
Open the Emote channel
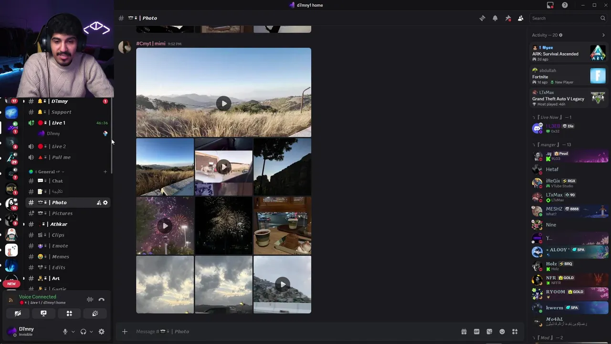[68, 246]
